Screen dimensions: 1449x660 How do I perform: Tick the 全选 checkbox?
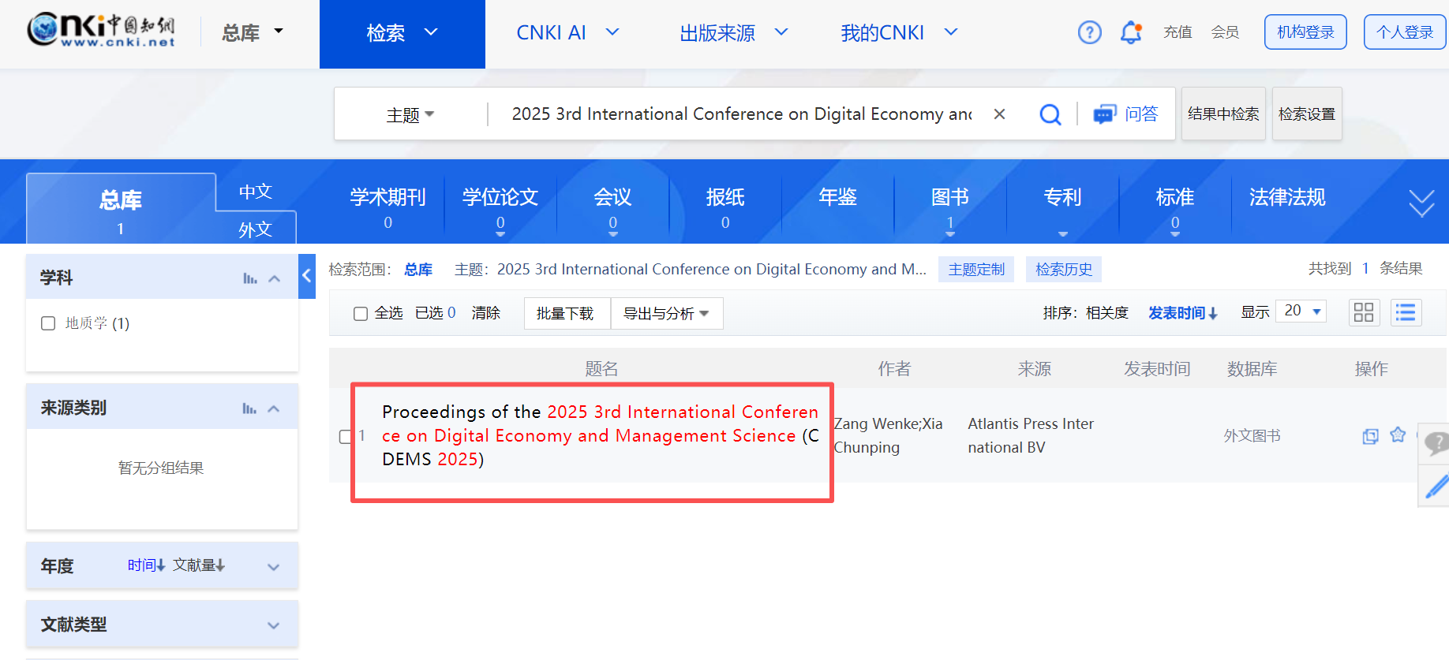click(361, 314)
